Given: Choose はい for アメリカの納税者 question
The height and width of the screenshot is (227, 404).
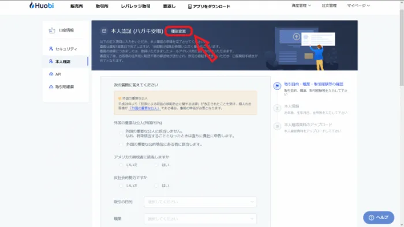Looking at the screenshot, I should pyautogui.click(x=156, y=165).
